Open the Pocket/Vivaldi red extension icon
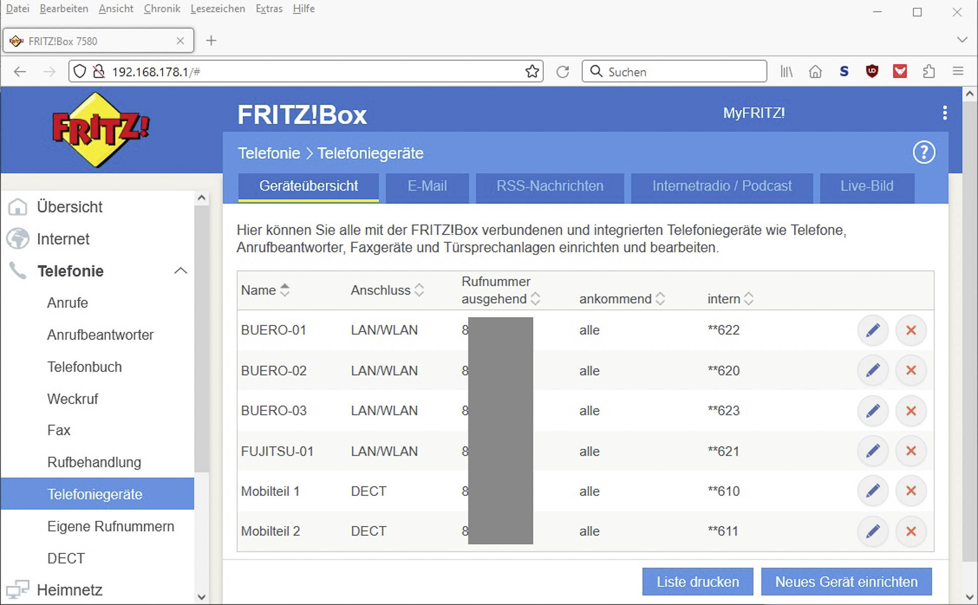The image size is (978, 605). coord(900,72)
